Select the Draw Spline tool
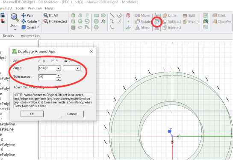 pyautogui.click(x=112, y=21)
